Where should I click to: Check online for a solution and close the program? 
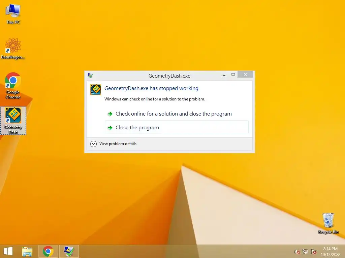[x=177, y=114]
